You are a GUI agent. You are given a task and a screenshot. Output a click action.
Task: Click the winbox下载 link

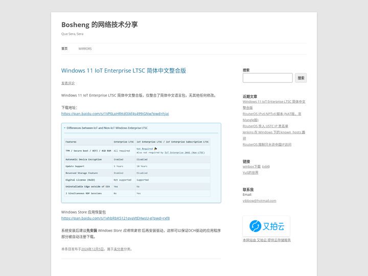pyautogui.click(x=251, y=167)
